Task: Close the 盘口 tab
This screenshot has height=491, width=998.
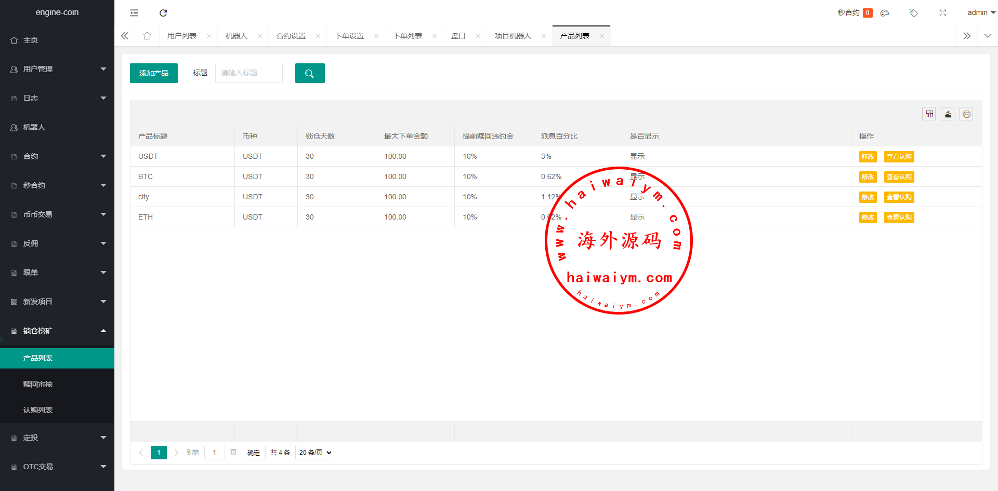Action: point(478,36)
